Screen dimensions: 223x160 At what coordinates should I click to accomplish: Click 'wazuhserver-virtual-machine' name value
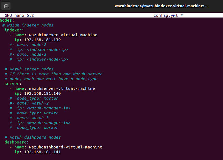coord(62,89)
